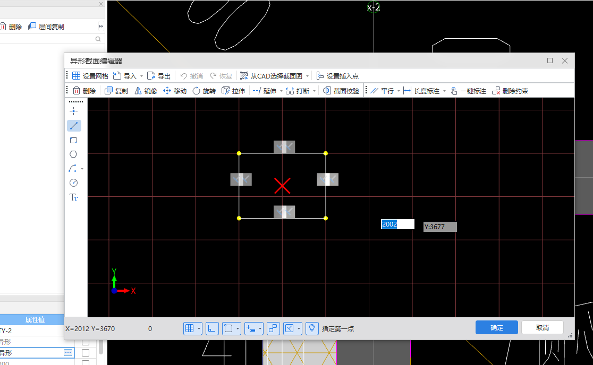This screenshot has width=593, height=365.
Task: Click the right edge constraint marker
Action: click(x=327, y=179)
